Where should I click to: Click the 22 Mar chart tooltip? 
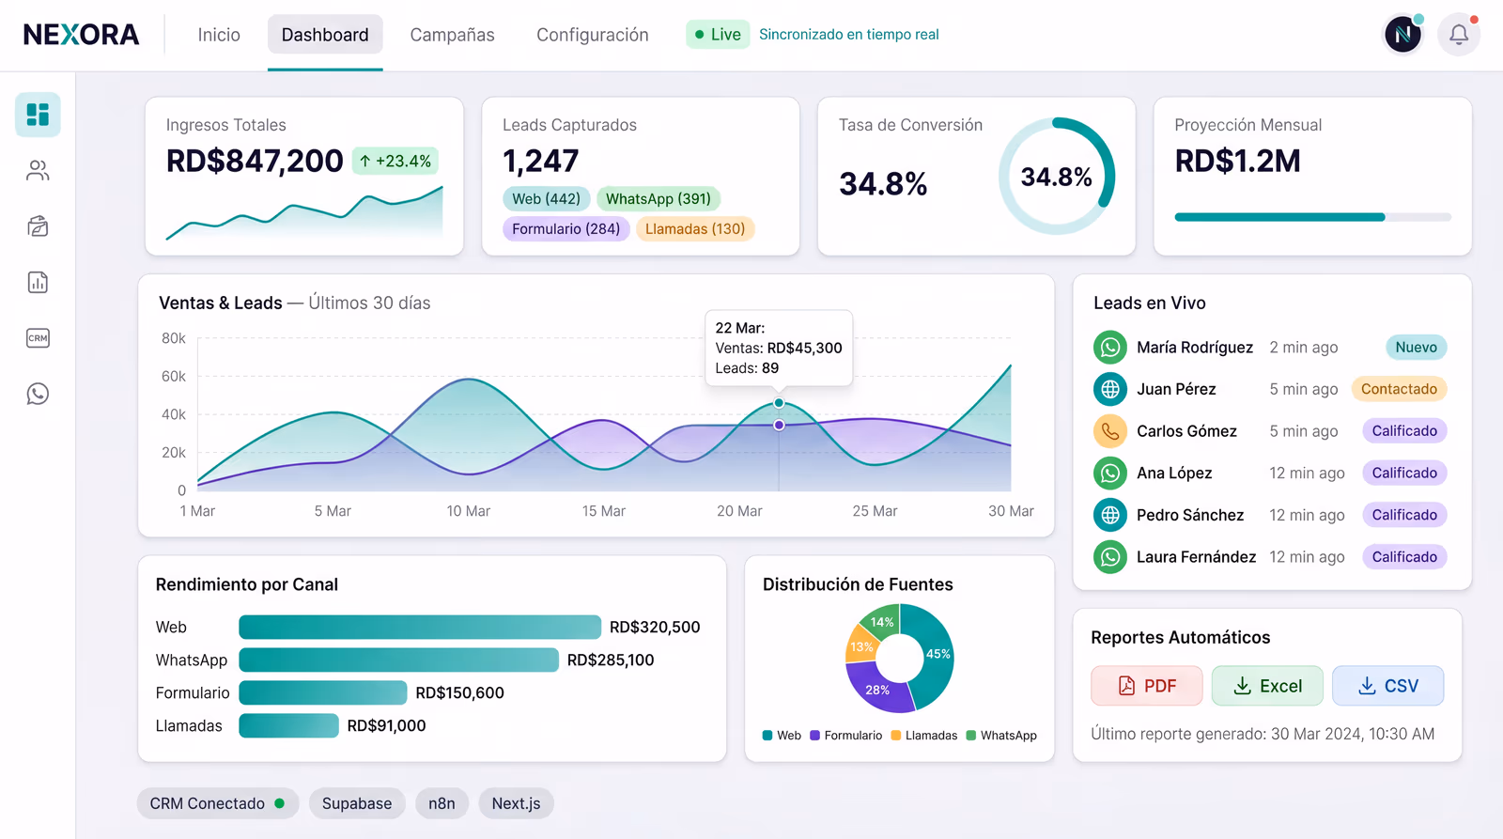click(x=779, y=348)
